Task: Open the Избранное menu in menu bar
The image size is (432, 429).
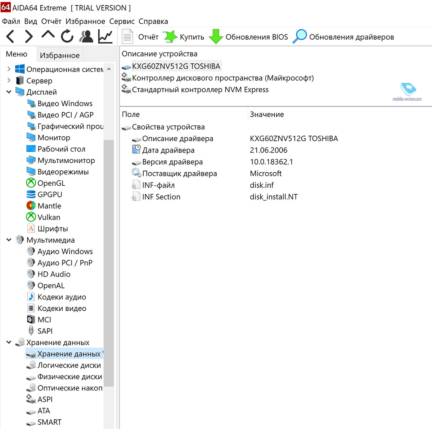Action: tap(85, 21)
